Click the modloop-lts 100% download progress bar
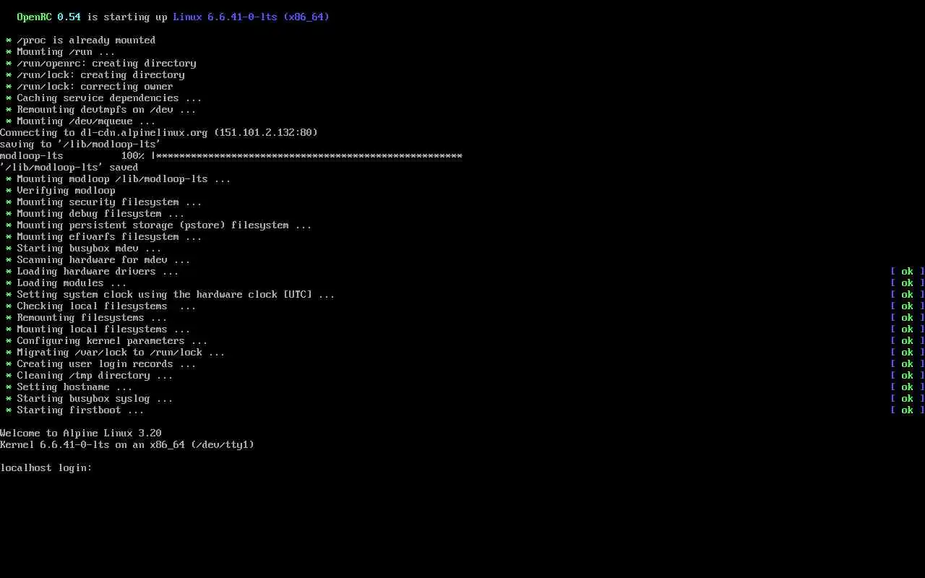The width and height of the screenshot is (925, 578). (231, 155)
